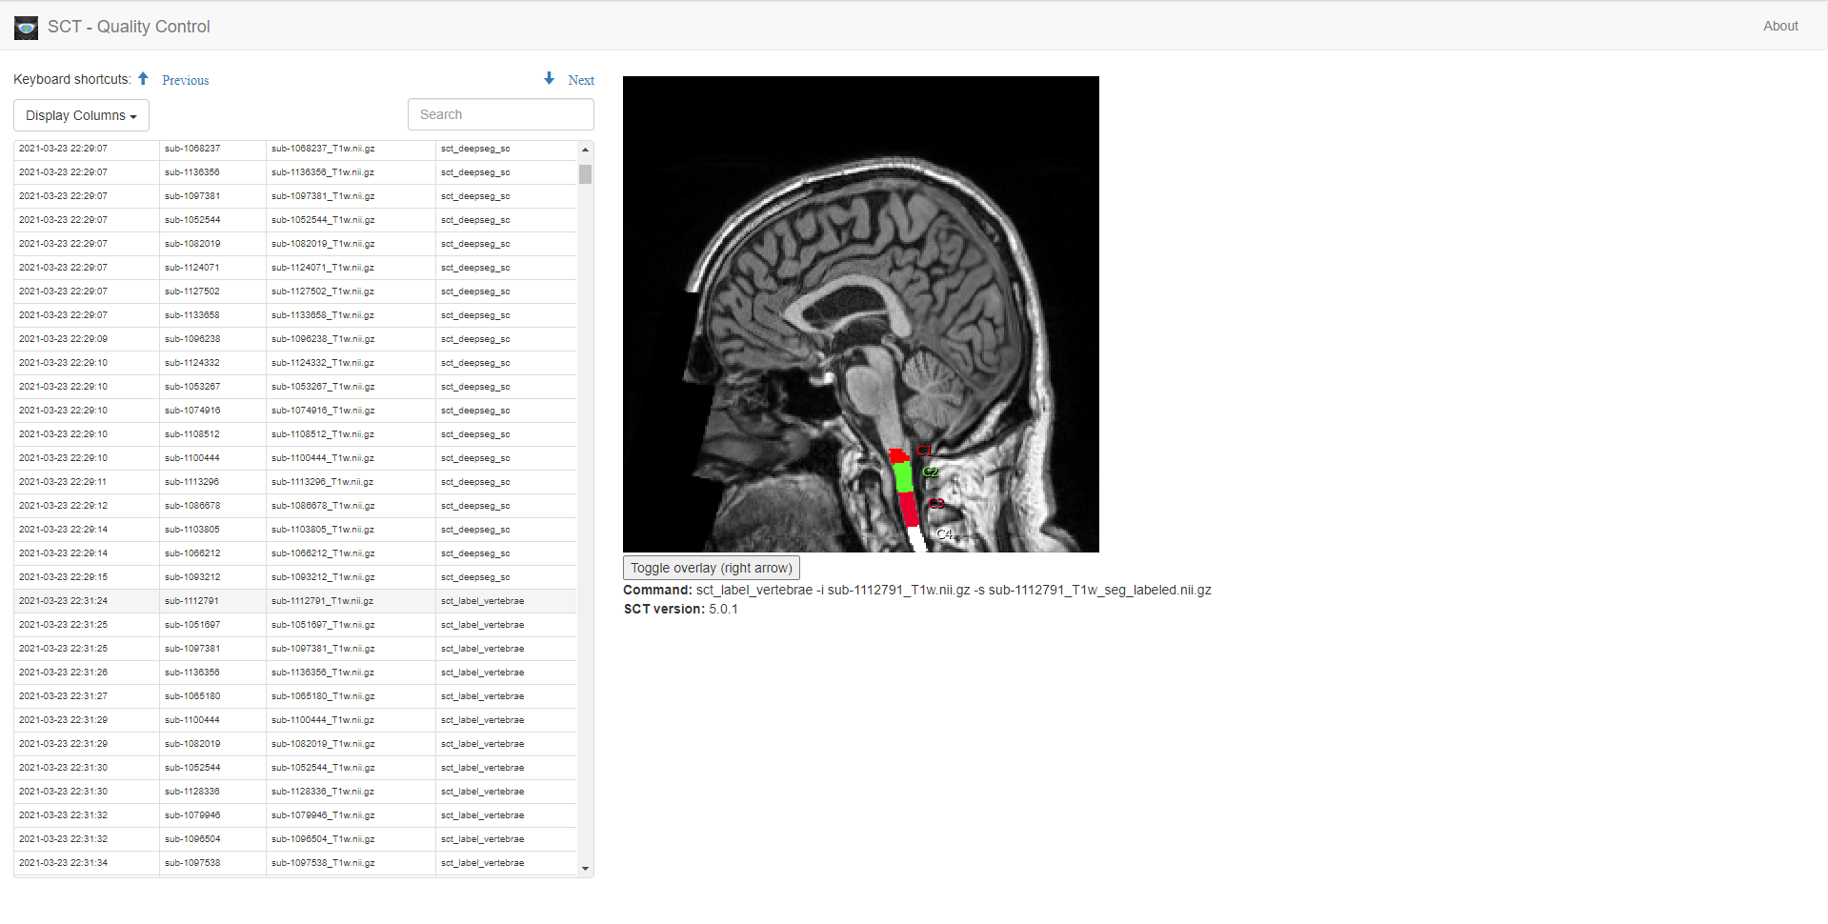Open the About page
This screenshot has width=1828, height=924.
pyautogui.click(x=1779, y=26)
